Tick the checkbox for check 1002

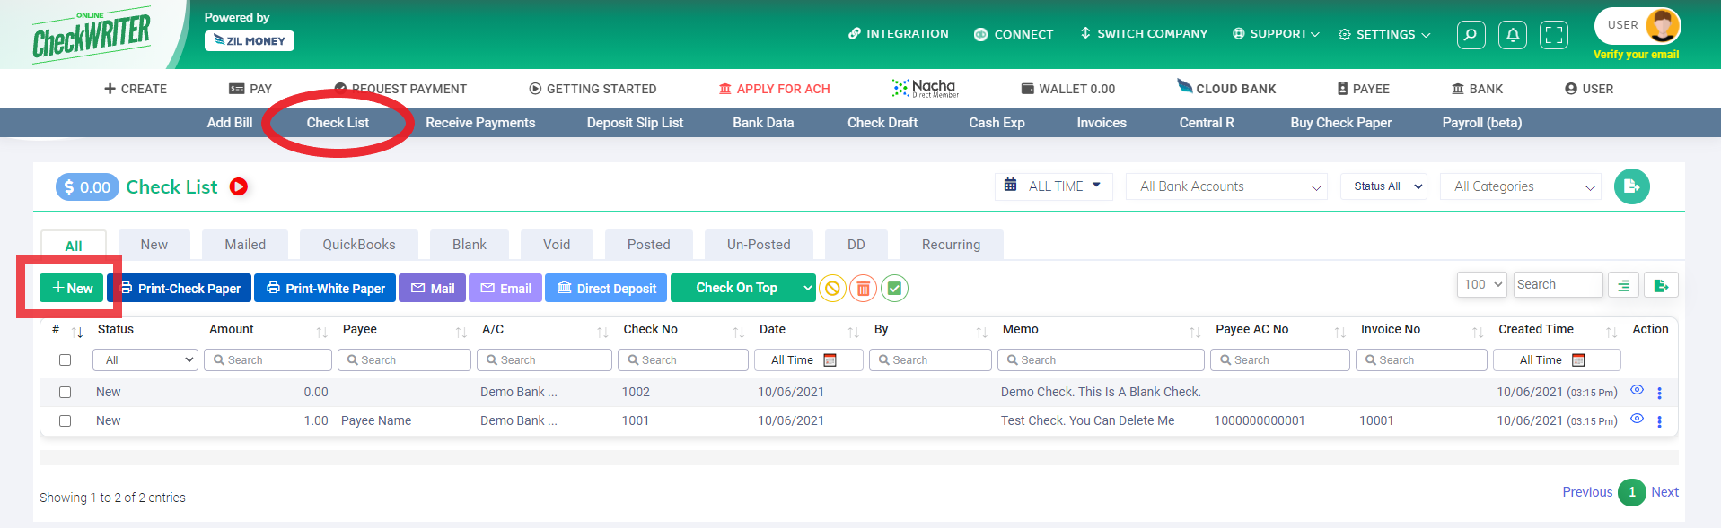pyautogui.click(x=65, y=392)
